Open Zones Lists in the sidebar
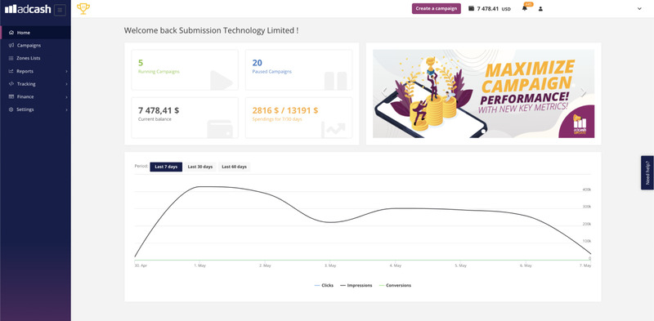This screenshot has width=654, height=321. pos(35,58)
